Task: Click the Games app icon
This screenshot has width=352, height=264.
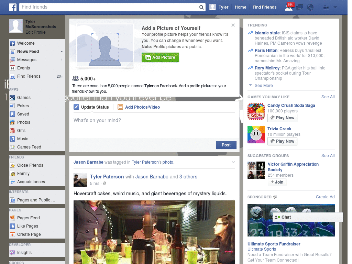Action: click(12, 98)
